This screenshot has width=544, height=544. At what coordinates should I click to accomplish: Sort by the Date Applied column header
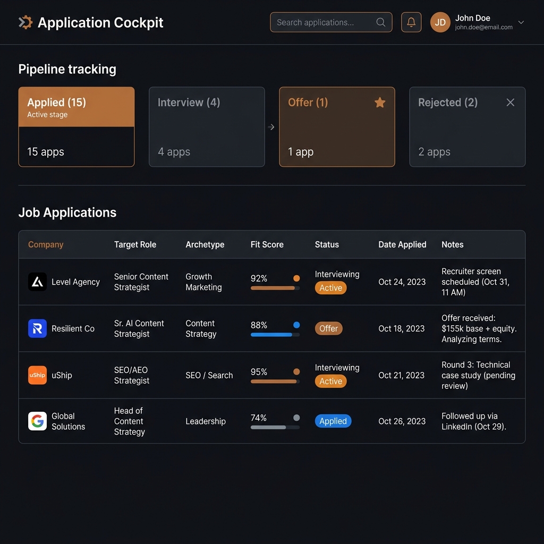[402, 244]
